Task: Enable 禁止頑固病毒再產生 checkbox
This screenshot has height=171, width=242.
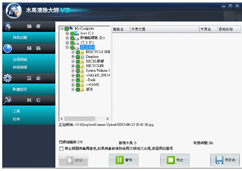Action: point(62,149)
